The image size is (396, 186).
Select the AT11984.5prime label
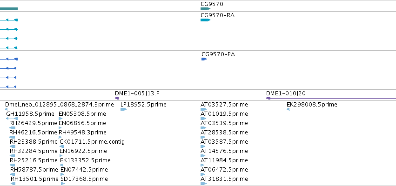224,160
